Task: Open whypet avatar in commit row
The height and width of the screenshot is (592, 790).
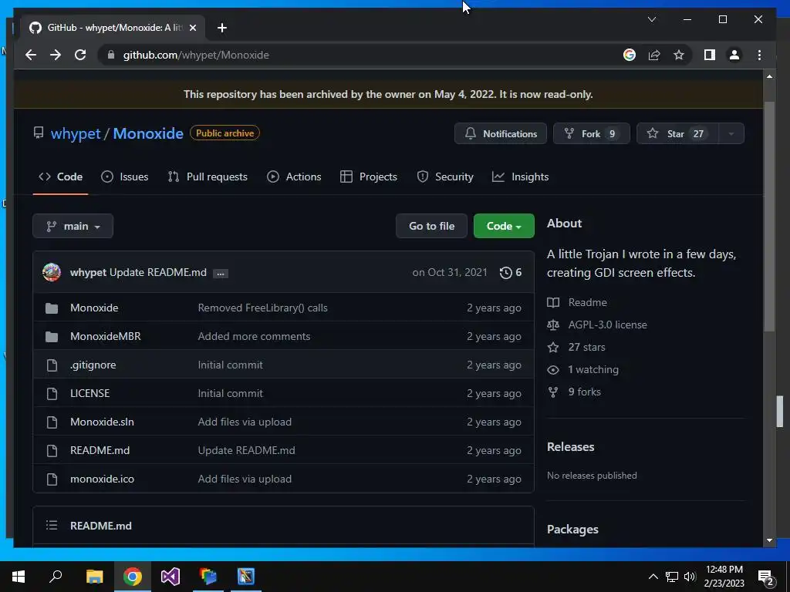Action: 52,272
